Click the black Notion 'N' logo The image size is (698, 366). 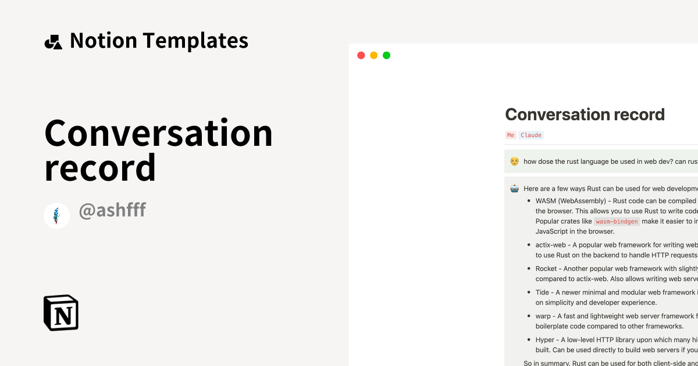(61, 313)
